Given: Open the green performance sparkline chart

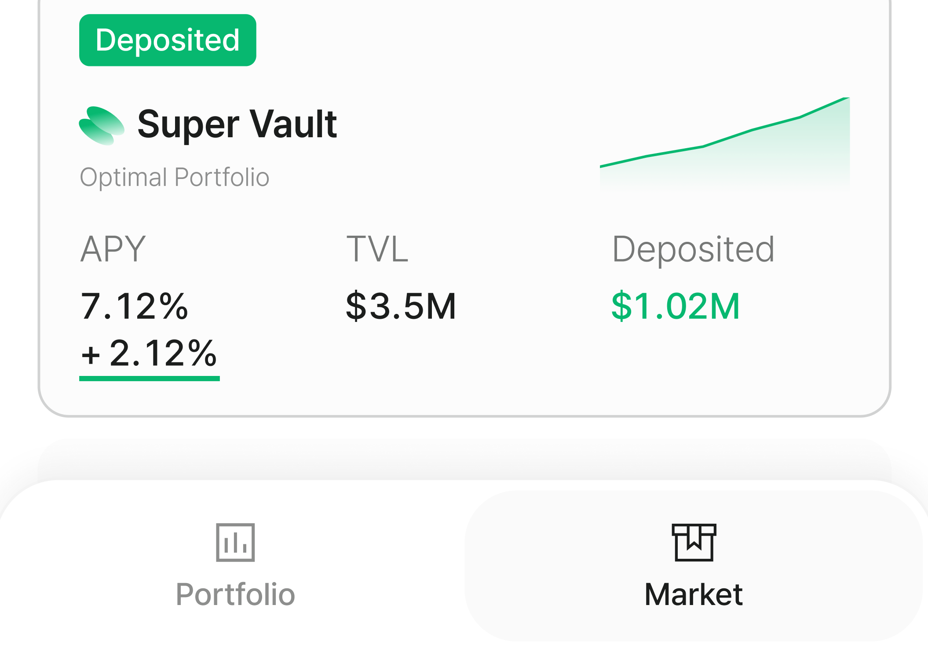Looking at the screenshot, I should point(725,145).
